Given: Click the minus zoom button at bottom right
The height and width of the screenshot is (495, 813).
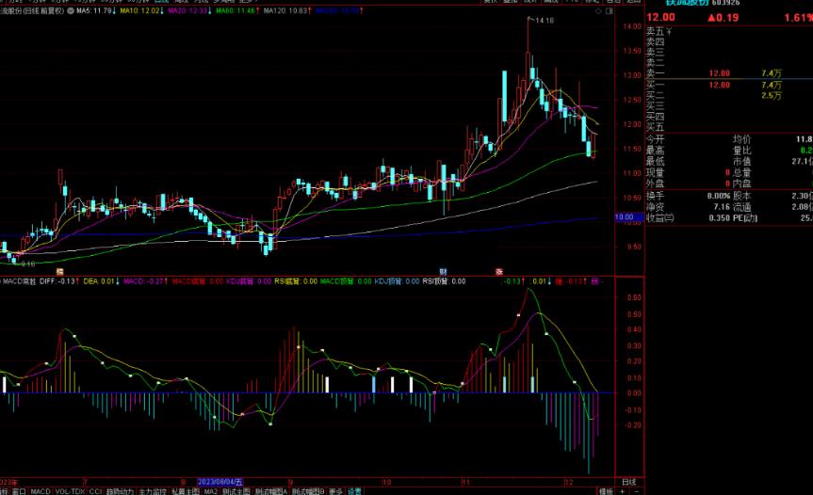Looking at the screenshot, I should 637,491.
